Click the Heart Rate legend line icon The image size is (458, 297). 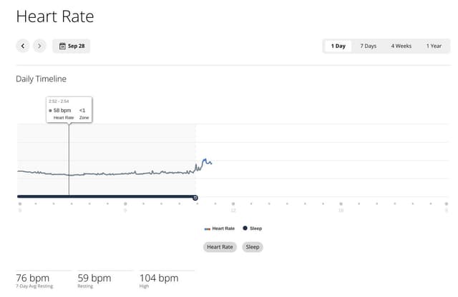207,228
